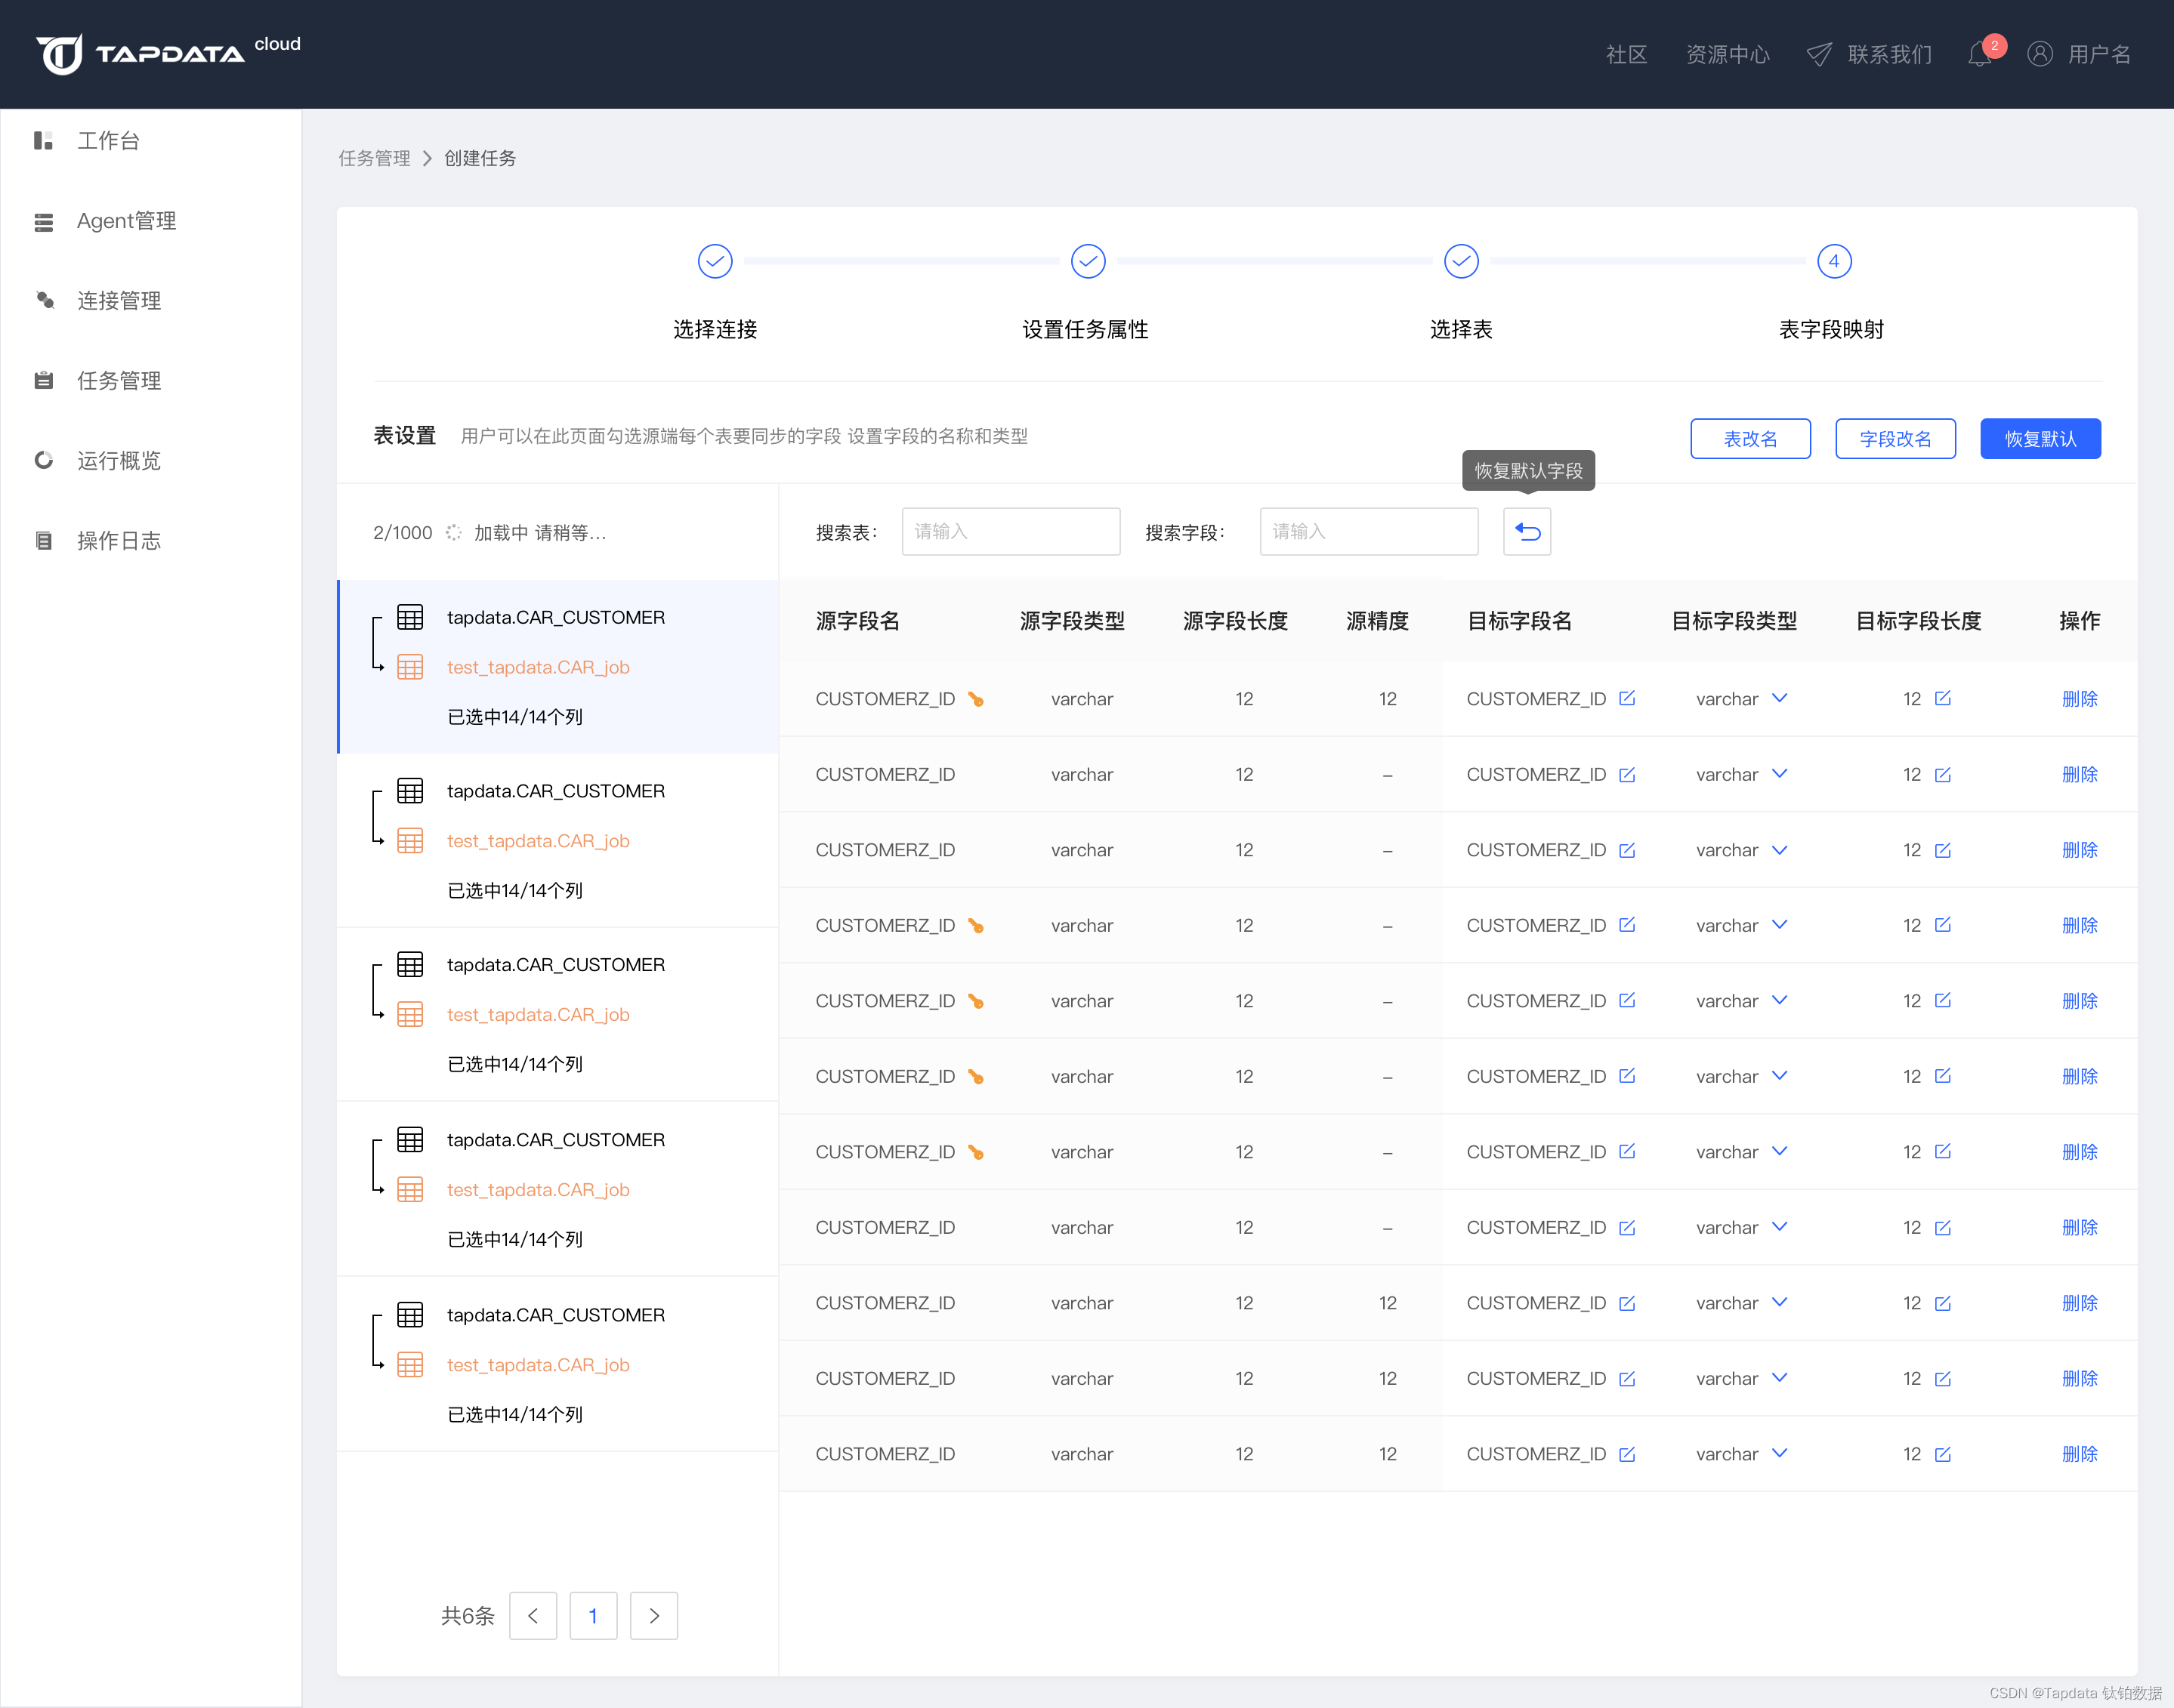This screenshot has width=2174, height=1708.
Task: Click the notification bell icon
Action: tap(1981, 54)
